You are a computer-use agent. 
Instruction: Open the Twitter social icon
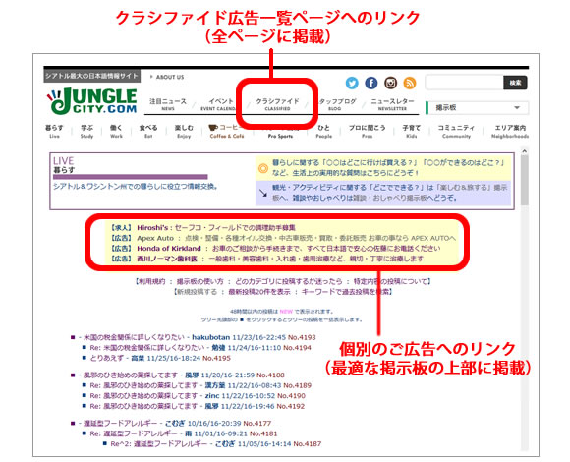tap(352, 83)
